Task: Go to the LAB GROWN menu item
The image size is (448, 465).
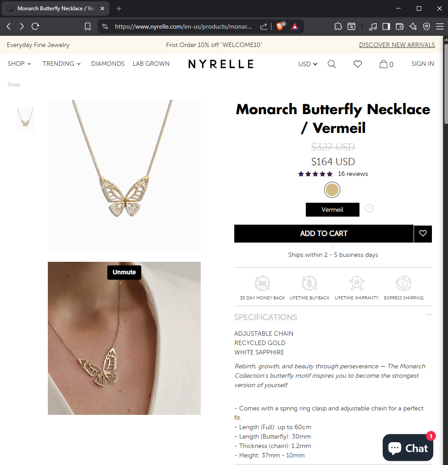Action: click(x=151, y=64)
